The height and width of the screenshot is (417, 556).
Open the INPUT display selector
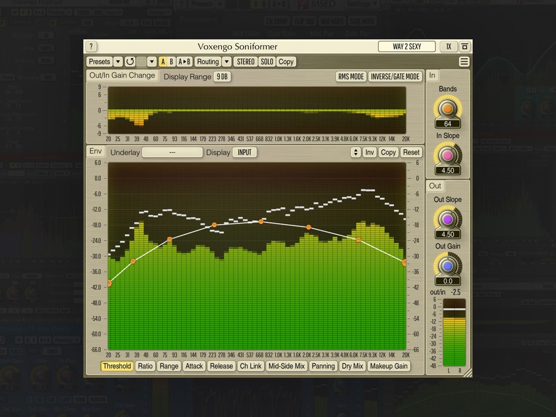244,152
